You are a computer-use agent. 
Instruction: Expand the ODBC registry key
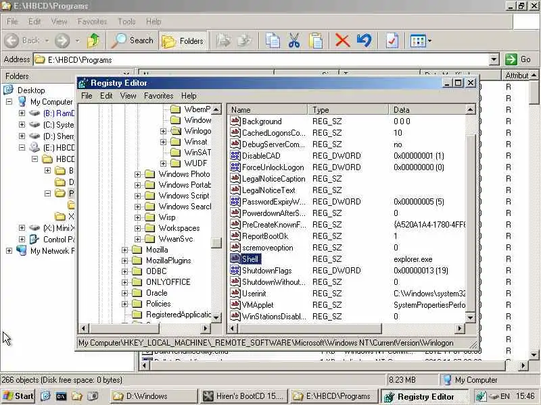(x=124, y=272)
